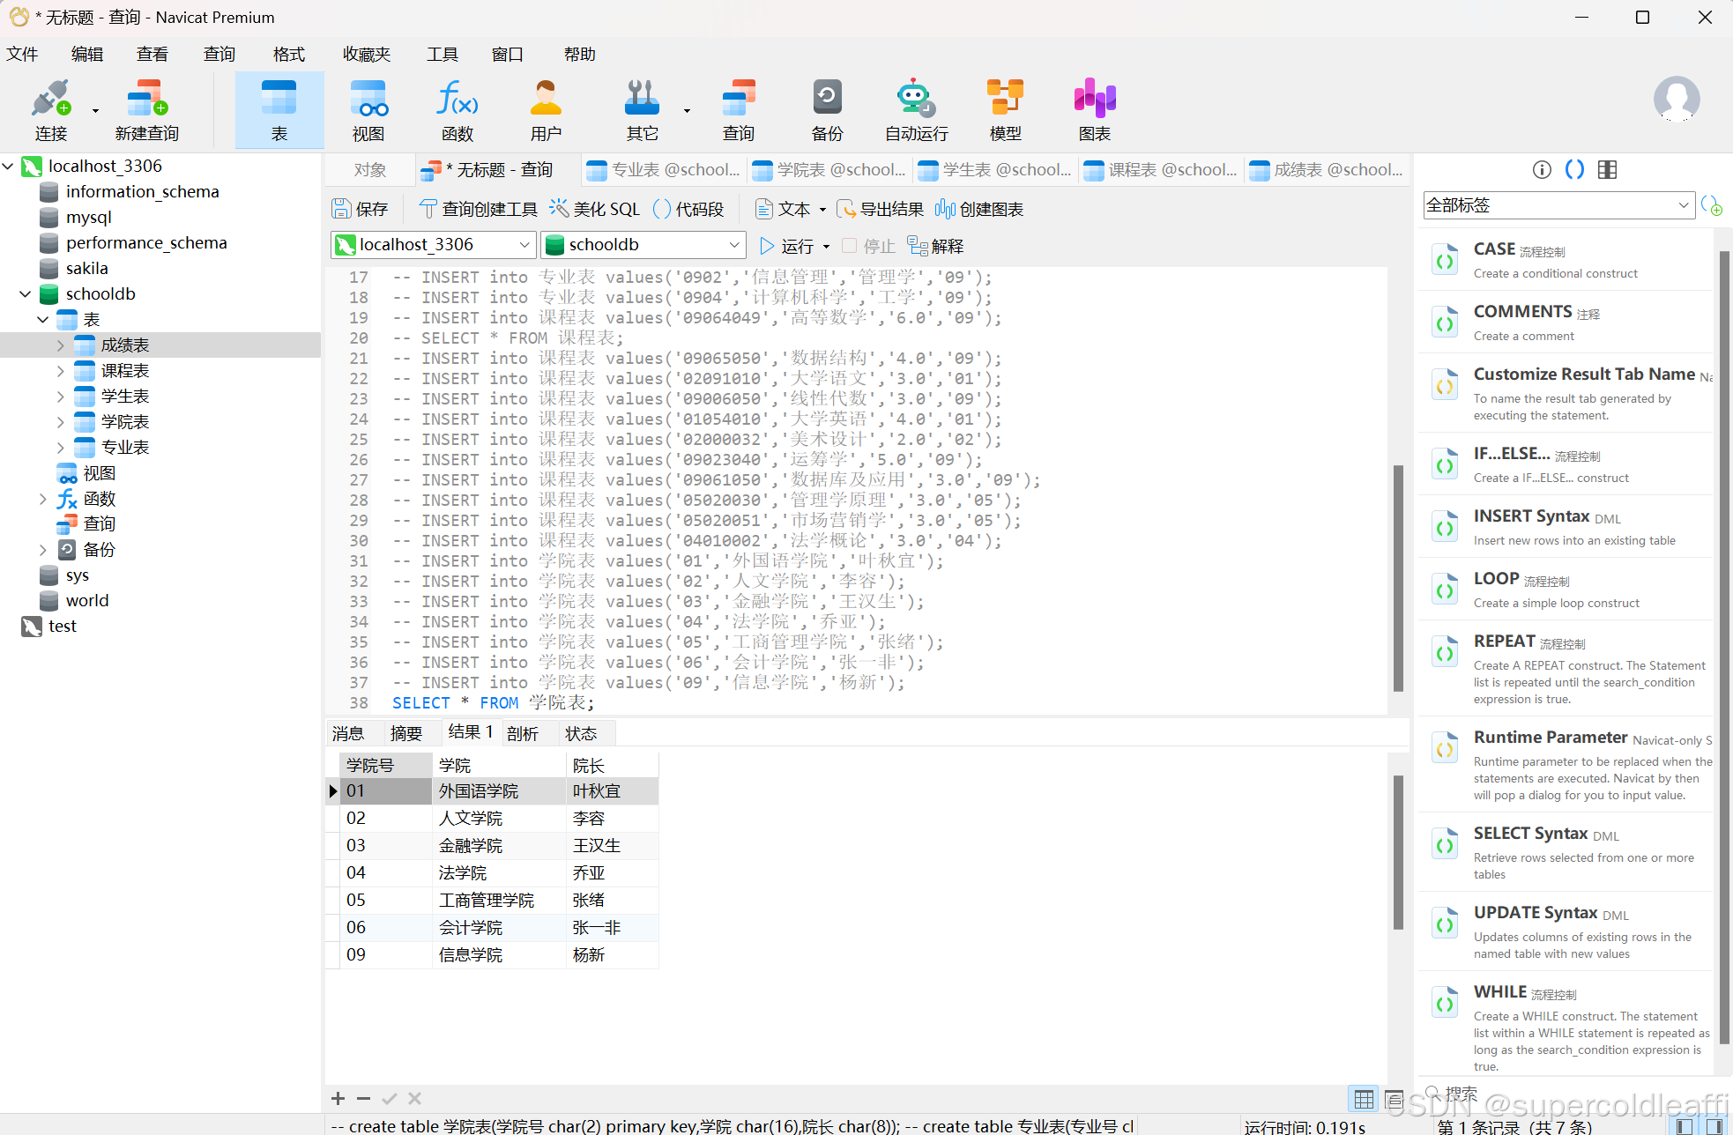The height and width of the screenshot is (1135, 1733).
Task: Open the 全部标签 tag filter dropdown
Action: tap(1558, 205)
